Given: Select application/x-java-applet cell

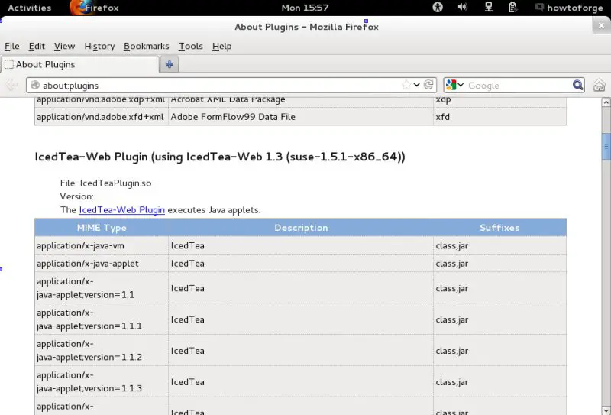Looking at the screenshot, I should pyautogui.click(x=102, y=264).
